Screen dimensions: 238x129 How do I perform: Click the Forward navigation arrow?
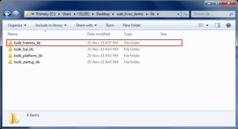[x=16, y=14]
